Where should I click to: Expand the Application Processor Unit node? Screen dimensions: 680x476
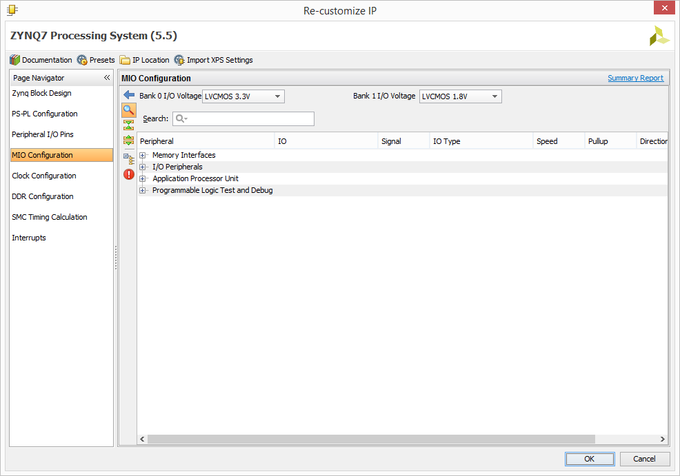pyautogui.click(x=142, y=178)
